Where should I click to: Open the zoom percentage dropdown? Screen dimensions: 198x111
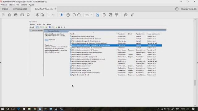92,15
